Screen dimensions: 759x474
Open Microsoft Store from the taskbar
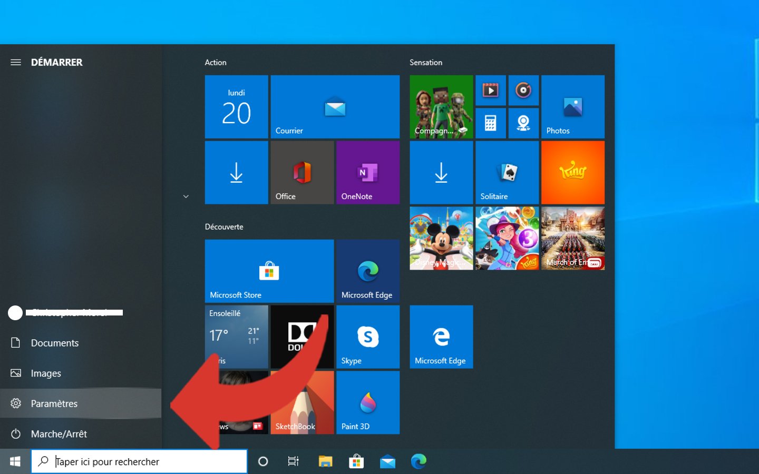(x=356, y=461)
